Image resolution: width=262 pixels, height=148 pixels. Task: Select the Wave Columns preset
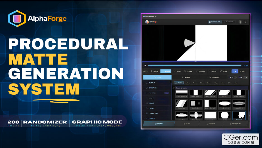[x=239, y=94]
